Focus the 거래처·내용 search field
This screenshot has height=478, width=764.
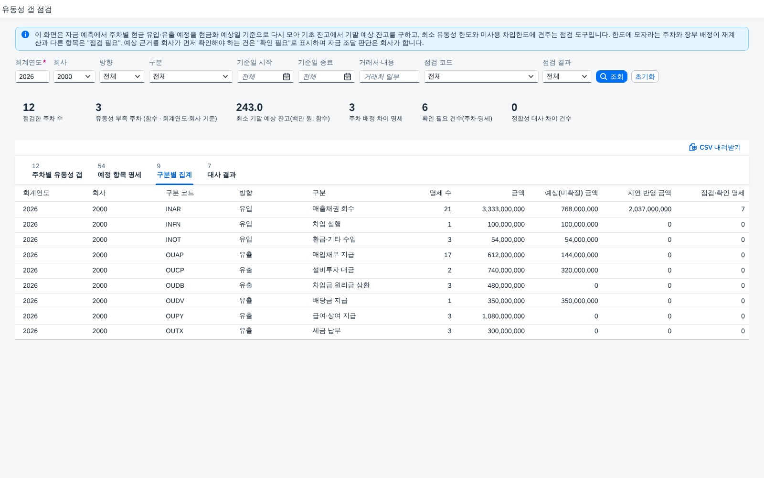pyautogui.click(x=390, y=76)
